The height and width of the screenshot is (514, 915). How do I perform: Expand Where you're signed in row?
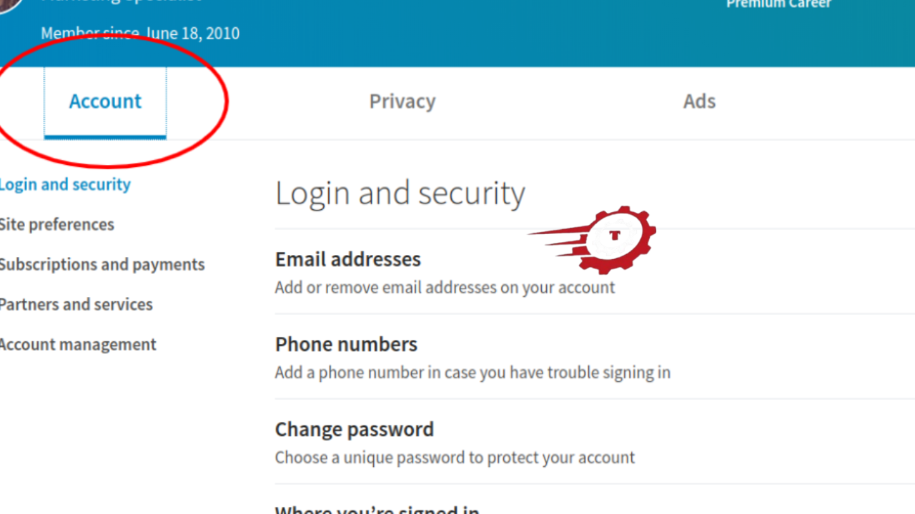point(377,510)
